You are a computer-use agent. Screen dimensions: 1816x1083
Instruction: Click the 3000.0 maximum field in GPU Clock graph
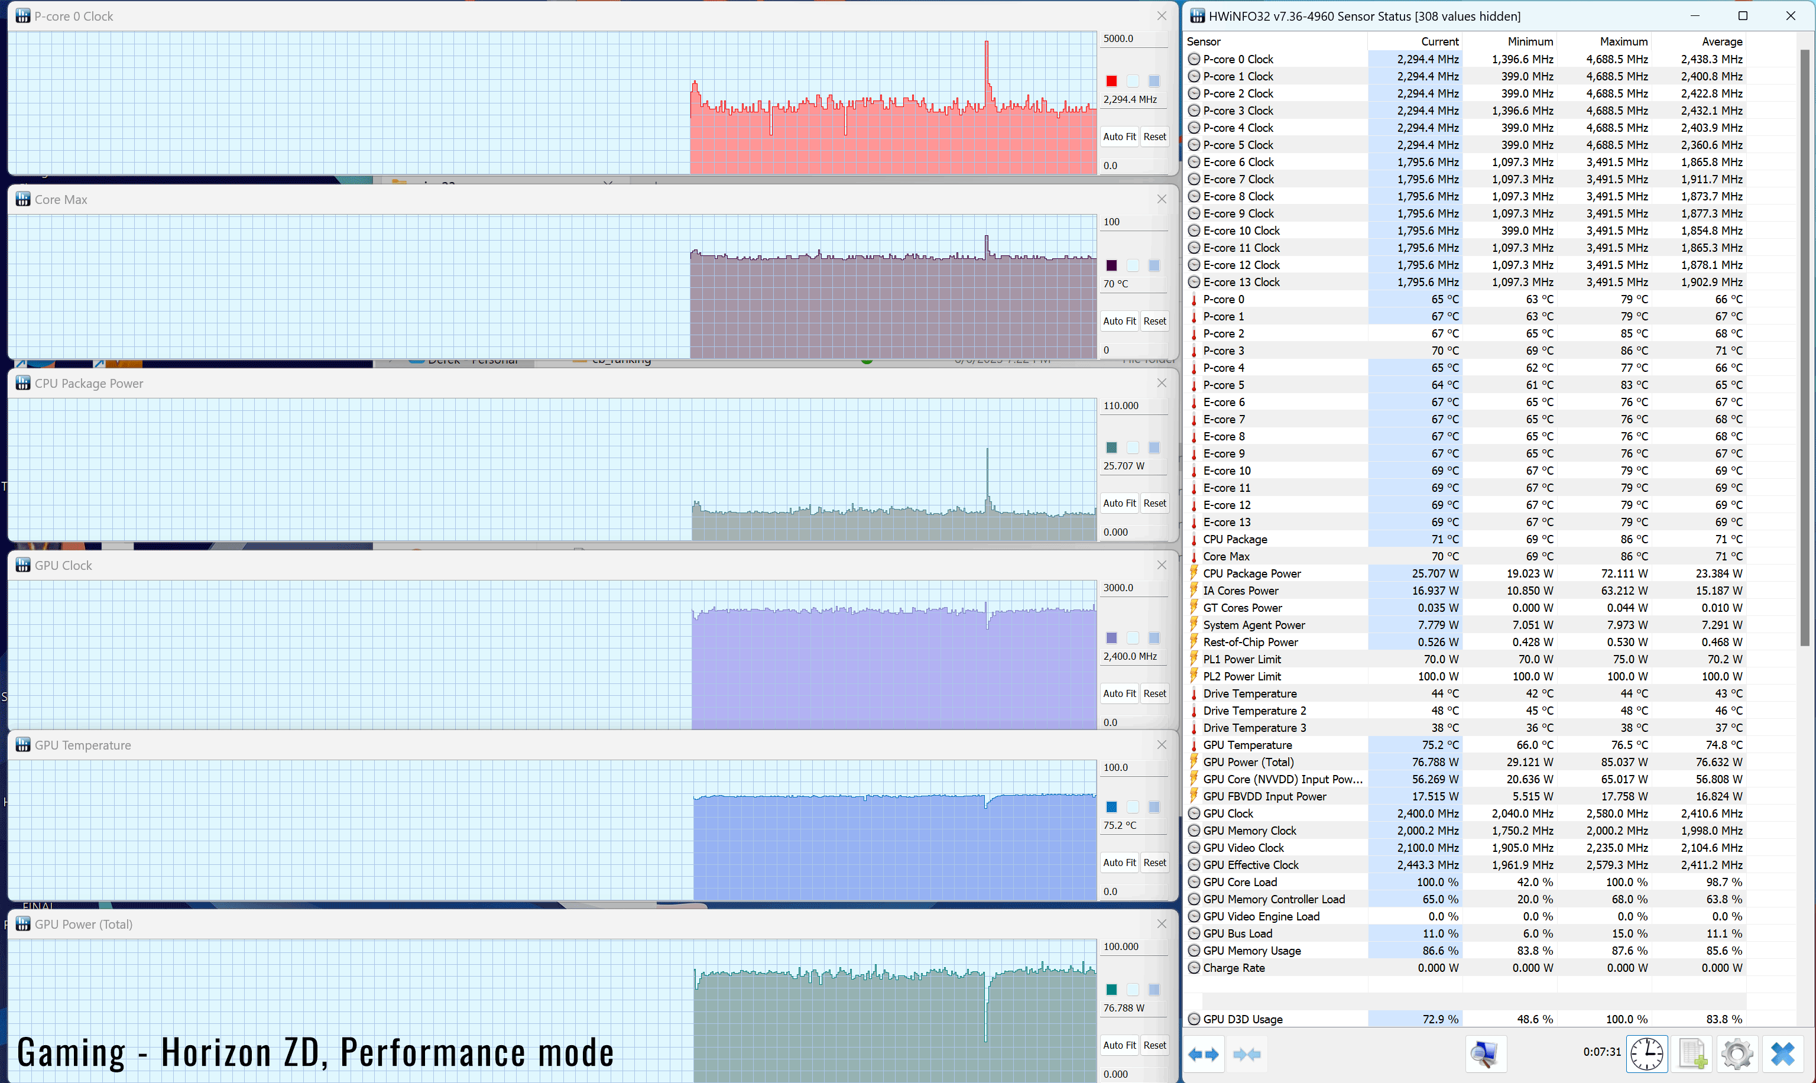pyautogui.click(x=1134, y=588)
